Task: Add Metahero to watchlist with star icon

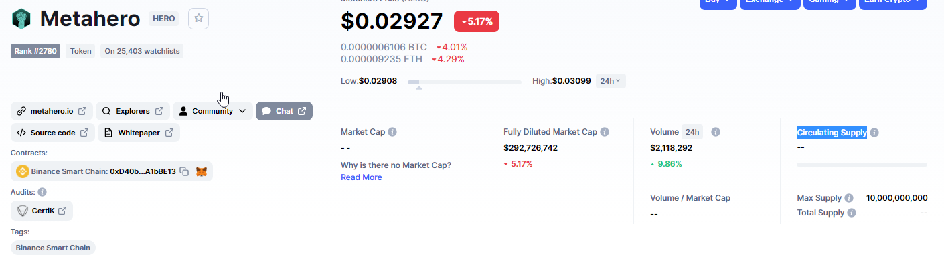Action: click(199, 19)
